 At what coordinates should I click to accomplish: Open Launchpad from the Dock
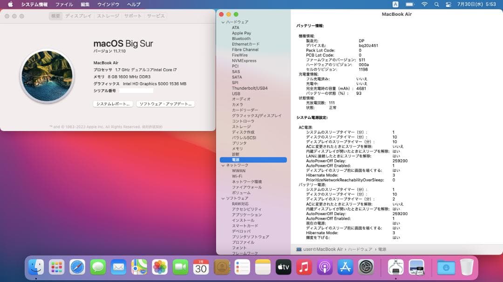click(57, 268)
